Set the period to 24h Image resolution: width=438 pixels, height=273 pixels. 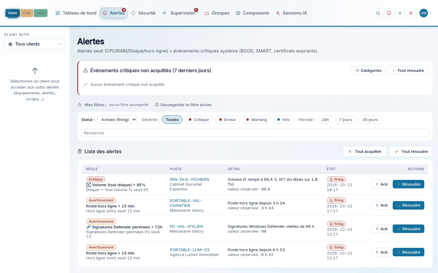pyautogui.click(x=325, y=120)
